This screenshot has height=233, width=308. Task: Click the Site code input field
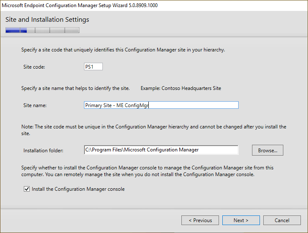coord(93,67)
